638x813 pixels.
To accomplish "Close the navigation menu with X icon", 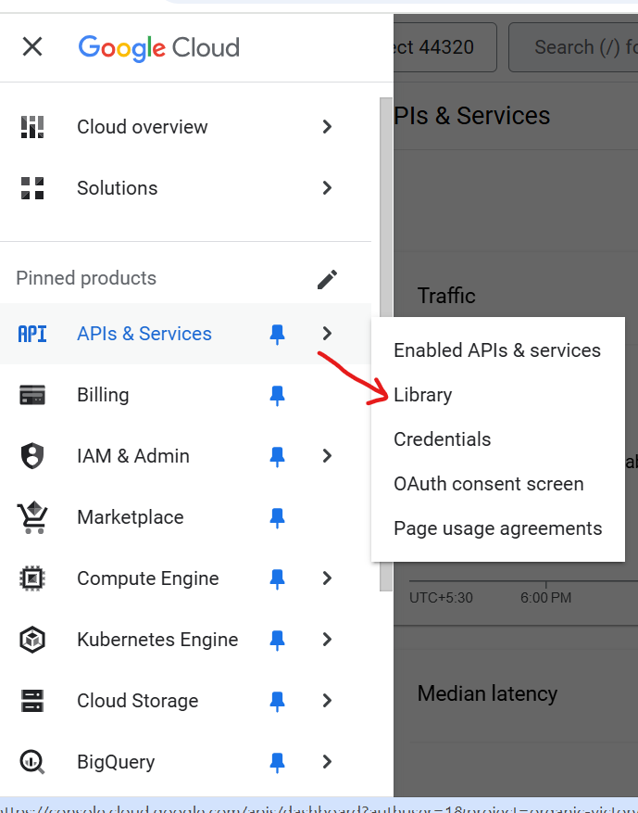I will [x=32, y=47].
